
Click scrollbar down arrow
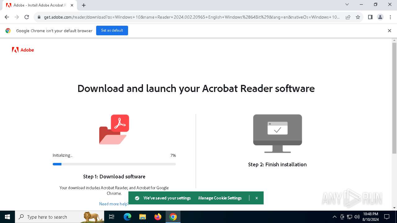tap(394, 208)
